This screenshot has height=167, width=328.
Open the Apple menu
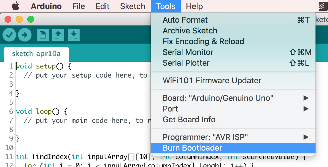coord(16,6)
